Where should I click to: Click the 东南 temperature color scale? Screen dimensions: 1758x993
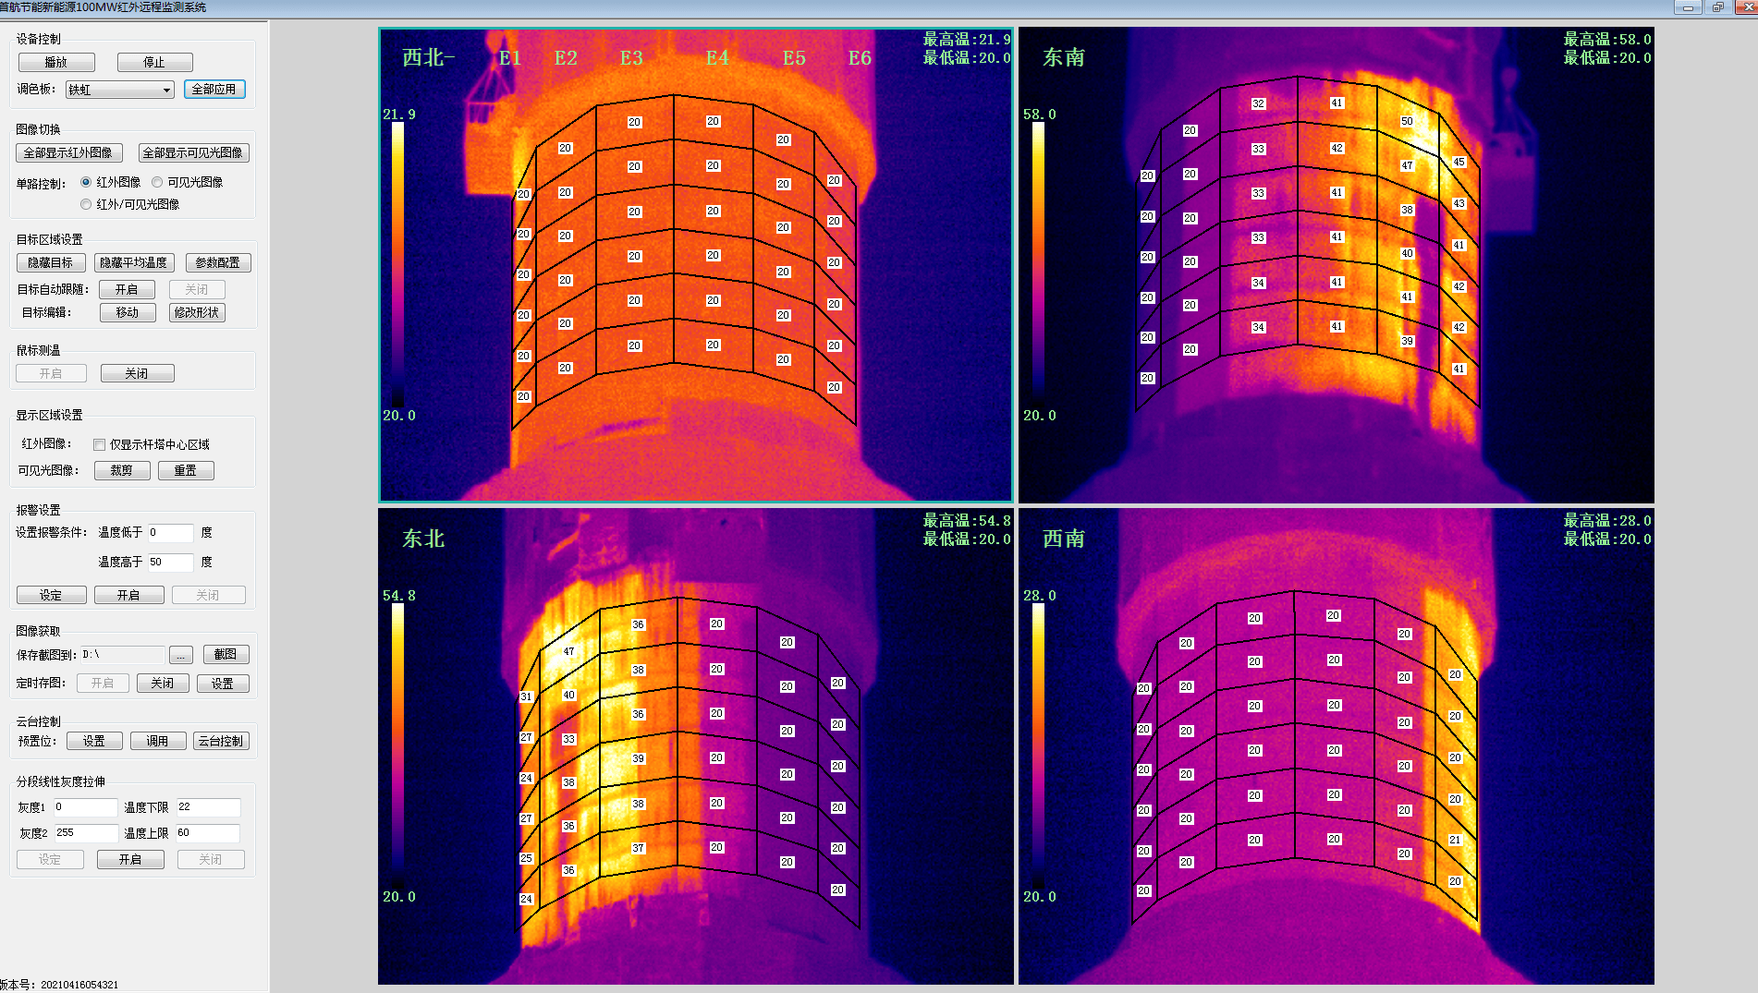point(1038,264)
